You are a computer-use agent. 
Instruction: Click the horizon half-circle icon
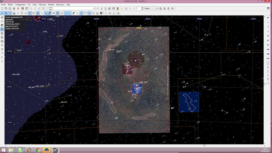pos(97,13)
